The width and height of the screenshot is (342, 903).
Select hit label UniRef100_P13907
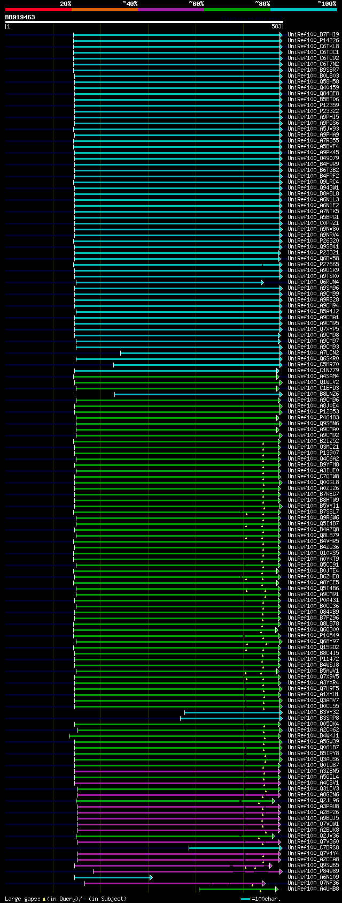click(x=313, y=453)
